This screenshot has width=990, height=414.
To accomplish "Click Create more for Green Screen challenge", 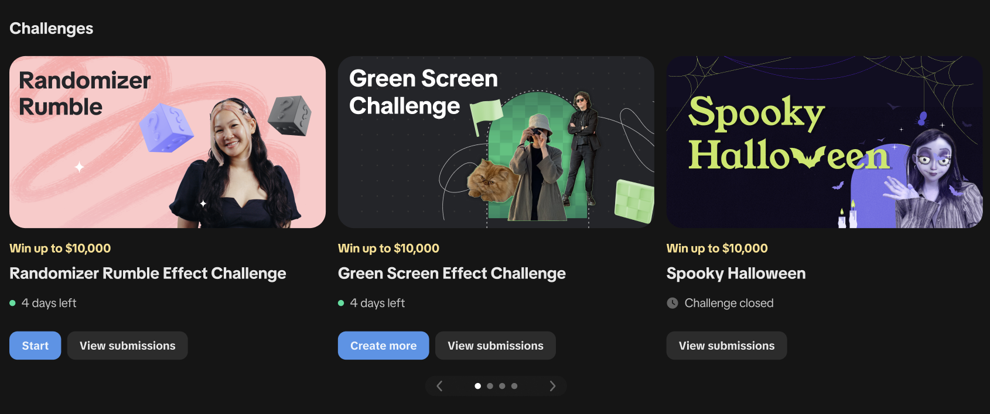I will pyautogui.click(x=384, y=346).
